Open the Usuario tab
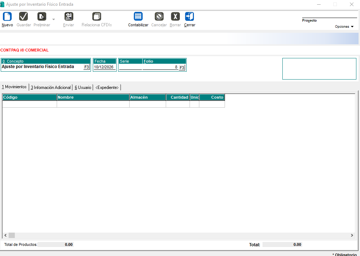The width and height of the screenshot is (360, 256). tap(83, 87)
